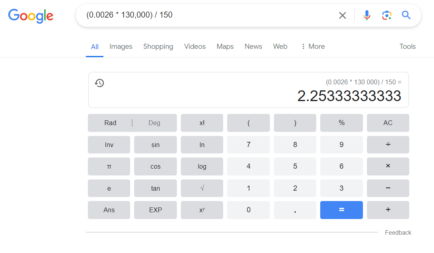Switch to the Images tab
Screen dimensions: 434x253
coord(121,46)
